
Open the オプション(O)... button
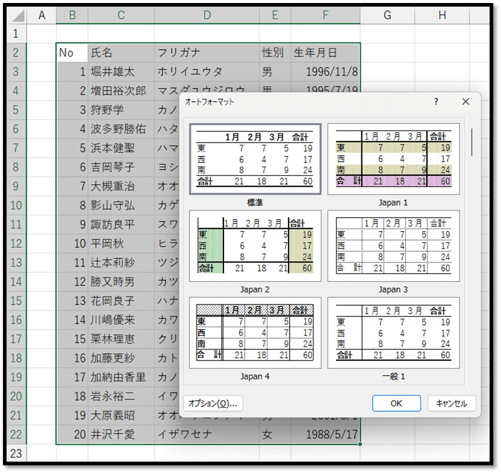coord(213,403)
